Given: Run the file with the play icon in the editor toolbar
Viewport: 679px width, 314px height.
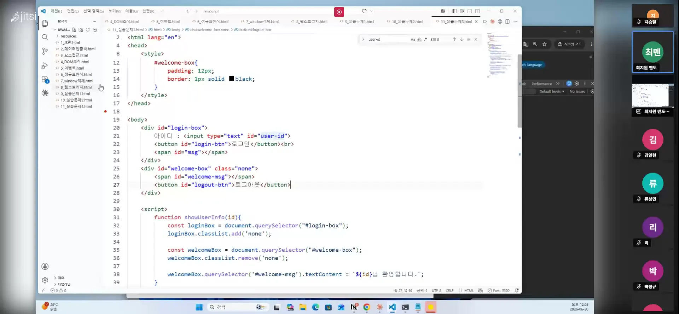Looking at the screenshot, I should click(485, 22).
